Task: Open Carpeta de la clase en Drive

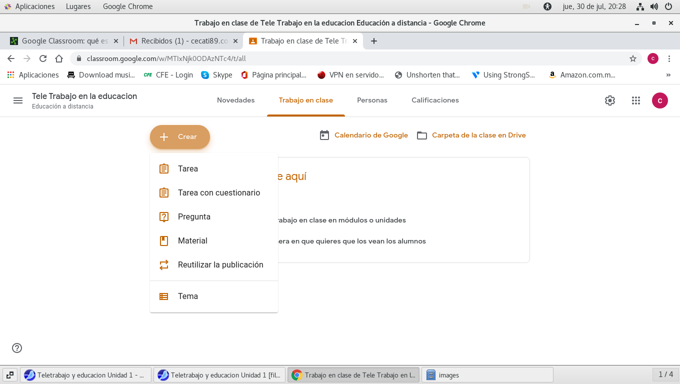Action: 478,135
